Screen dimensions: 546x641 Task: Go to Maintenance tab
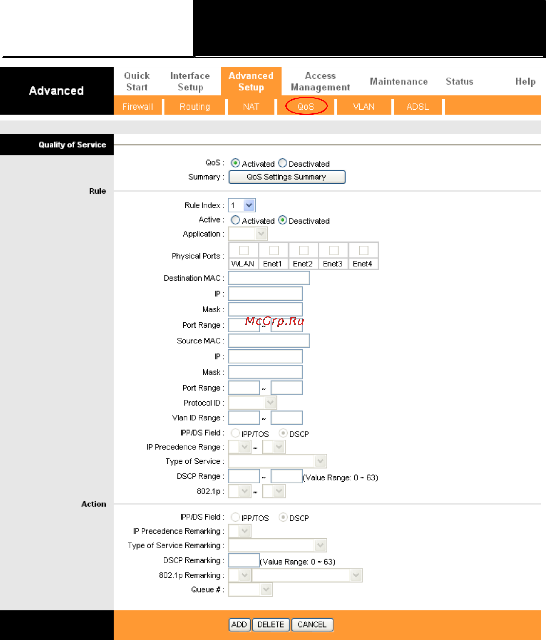pos(399,81)
